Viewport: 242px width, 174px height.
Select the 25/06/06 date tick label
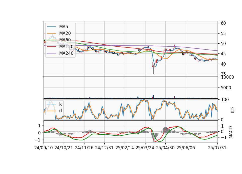186,148
